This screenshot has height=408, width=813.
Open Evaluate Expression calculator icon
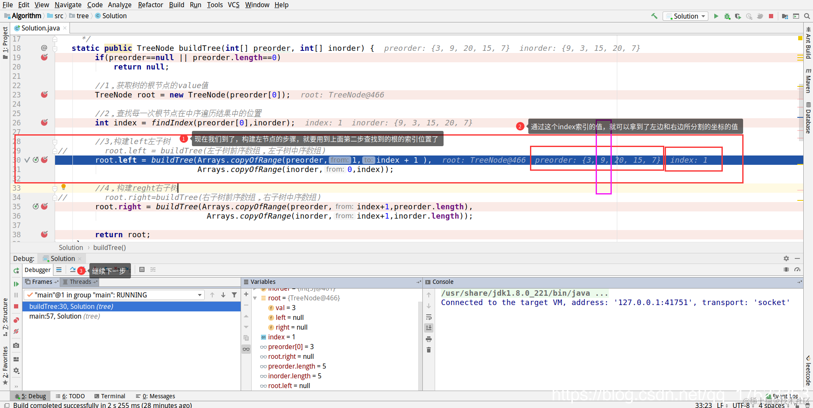pos(142,270)
